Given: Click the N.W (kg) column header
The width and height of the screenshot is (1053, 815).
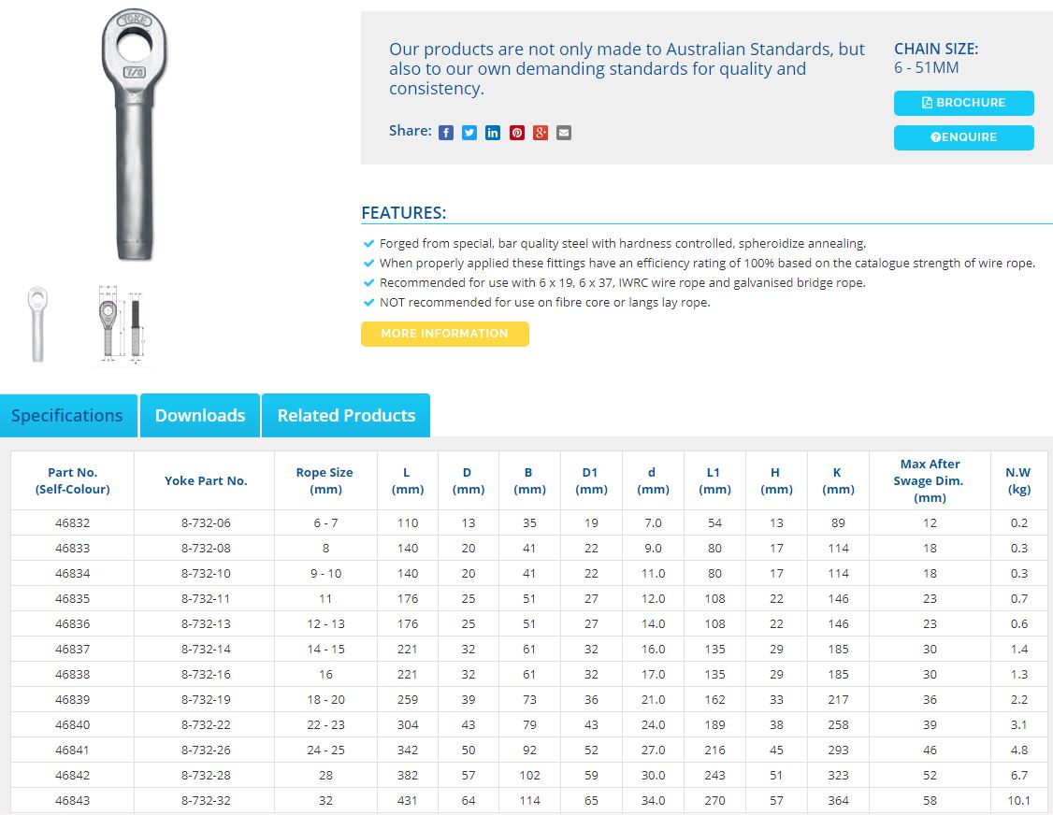Looking at the screenshot, I should tap(1018, 480).
